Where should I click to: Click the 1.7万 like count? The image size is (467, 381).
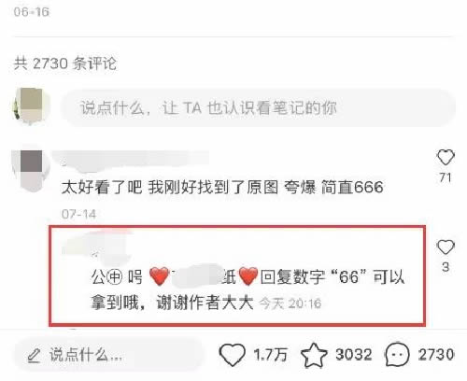click(x=270, y=355)
